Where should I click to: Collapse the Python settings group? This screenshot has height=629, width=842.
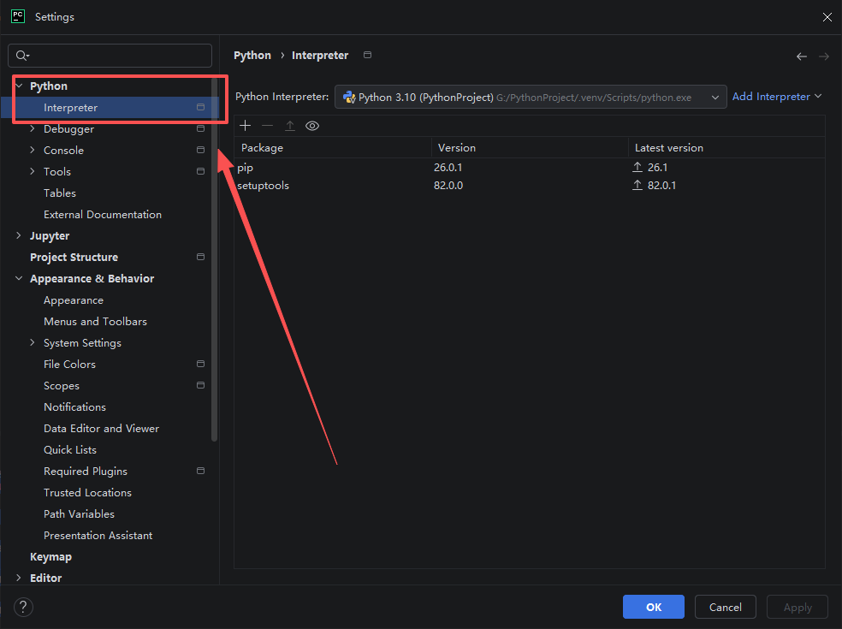point(19,86)
